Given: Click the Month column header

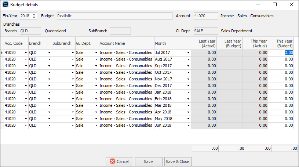Looking at the screenshot, I should tap(172, 43).
